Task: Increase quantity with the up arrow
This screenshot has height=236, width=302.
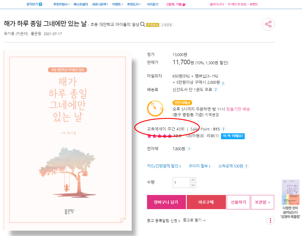Action: coord(193,180)
